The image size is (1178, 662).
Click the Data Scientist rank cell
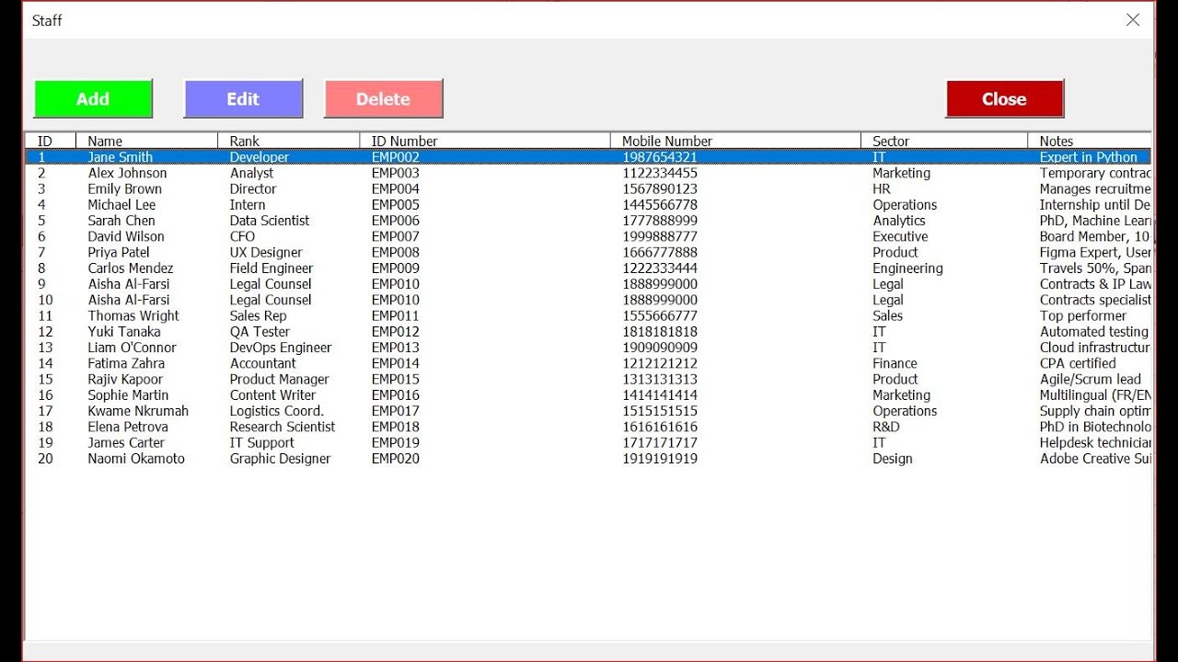(x=270, y=221)
